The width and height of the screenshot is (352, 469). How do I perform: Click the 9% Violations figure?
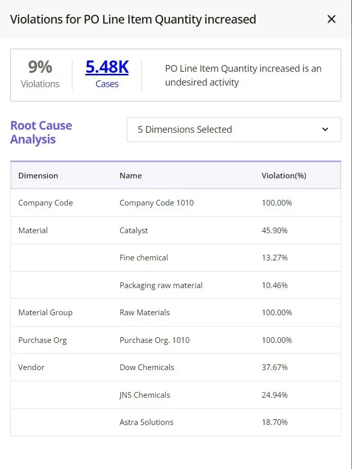point(40,67)
